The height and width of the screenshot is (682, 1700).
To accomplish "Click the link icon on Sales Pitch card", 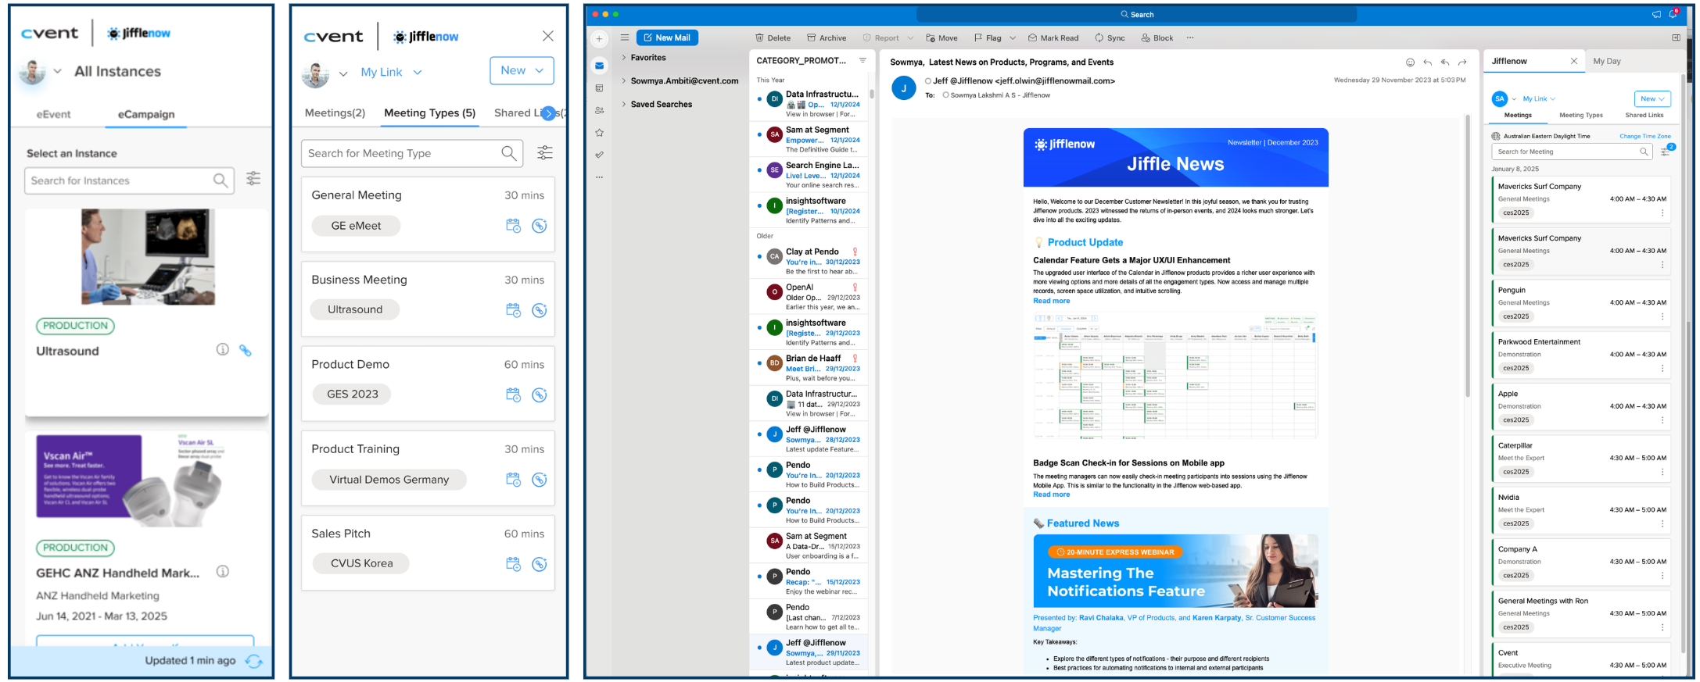I will [540, 564].
